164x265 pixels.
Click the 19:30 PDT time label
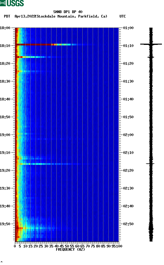[x=5, y=188]
